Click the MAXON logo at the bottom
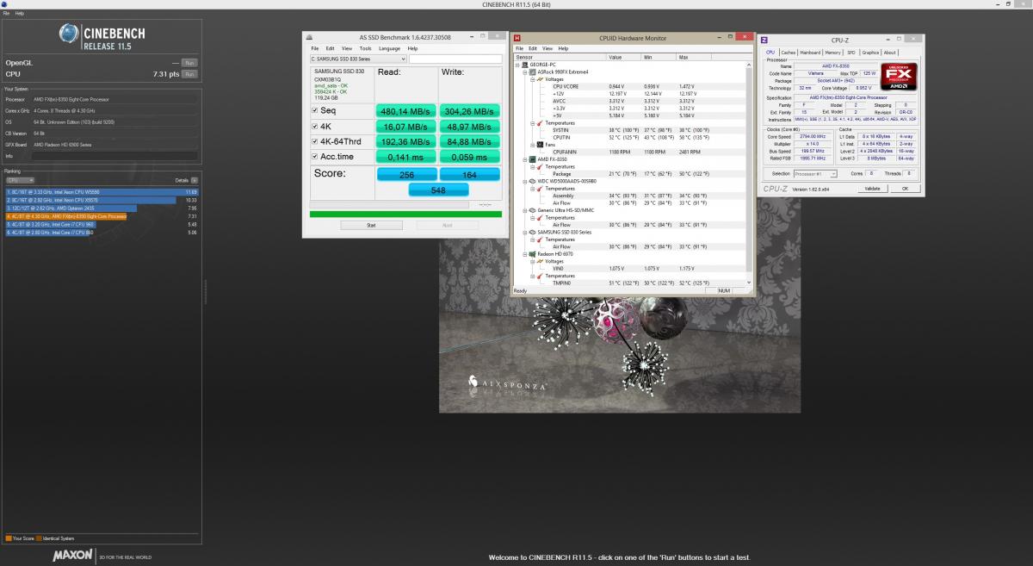The image size is (1033, 566). click(x=72, y=557)
